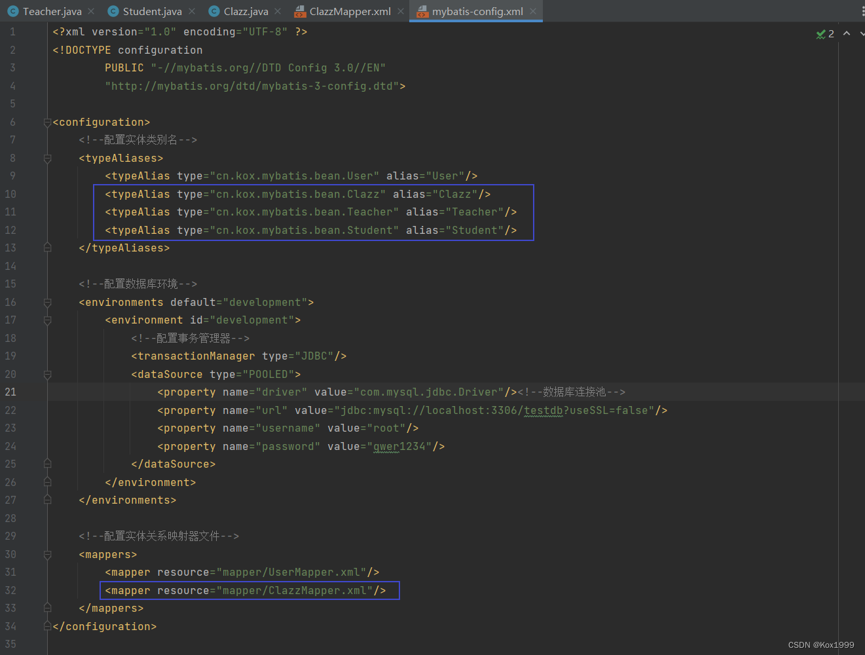Click the fold end marker at line 25
Viewport: 865px width, 655px height.
pos(47,464)
